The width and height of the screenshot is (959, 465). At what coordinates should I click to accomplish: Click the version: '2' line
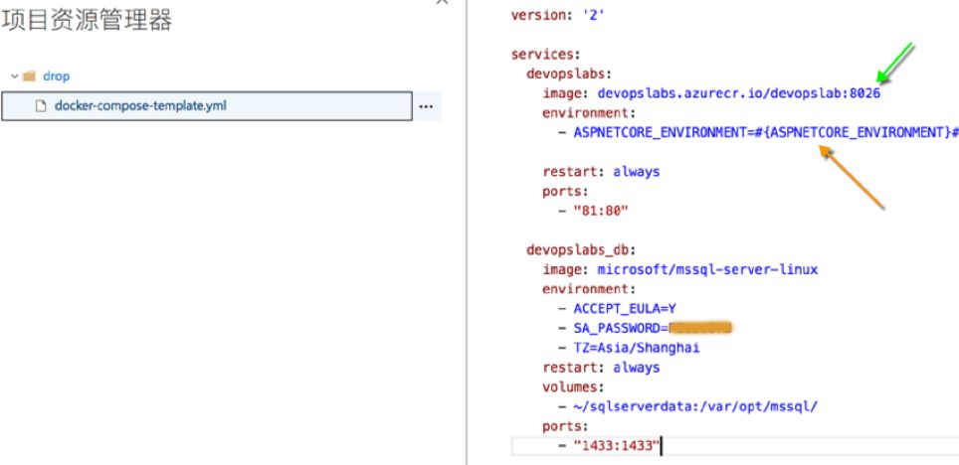[x=558, y=15]
